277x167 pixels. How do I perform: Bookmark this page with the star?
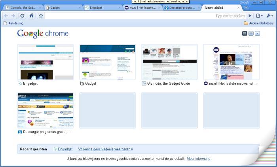41,16
